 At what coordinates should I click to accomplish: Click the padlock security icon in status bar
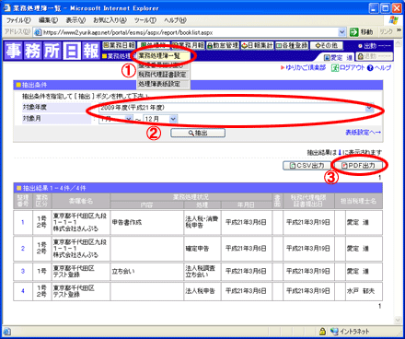point(322,332)
